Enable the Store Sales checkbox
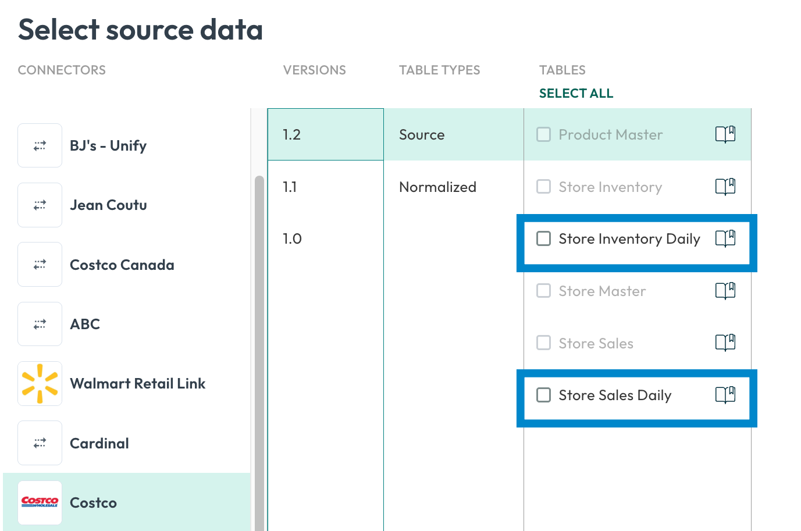Screen dimensions: 801x531 tap(543, 343)
